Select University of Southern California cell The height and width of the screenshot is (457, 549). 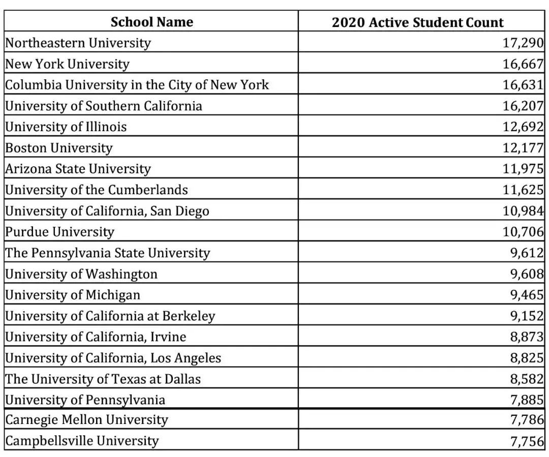[104, 106]
